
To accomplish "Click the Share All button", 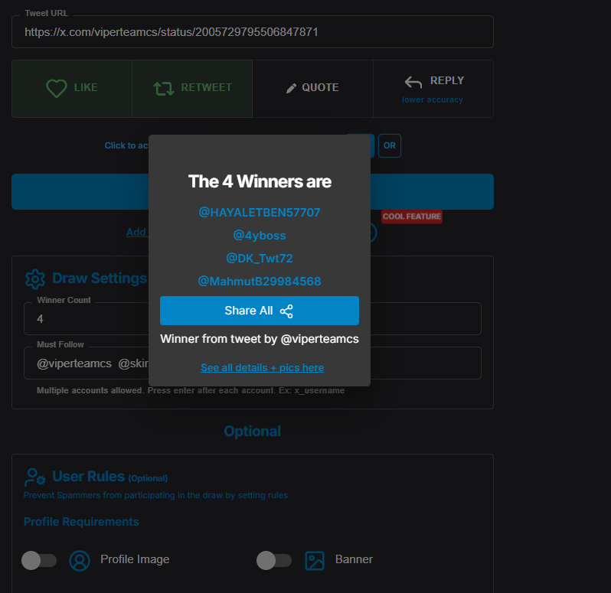I will click(x=260, y=311).
